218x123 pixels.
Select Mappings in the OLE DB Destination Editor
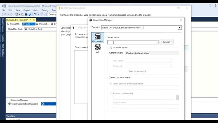(x=65, y=31)
